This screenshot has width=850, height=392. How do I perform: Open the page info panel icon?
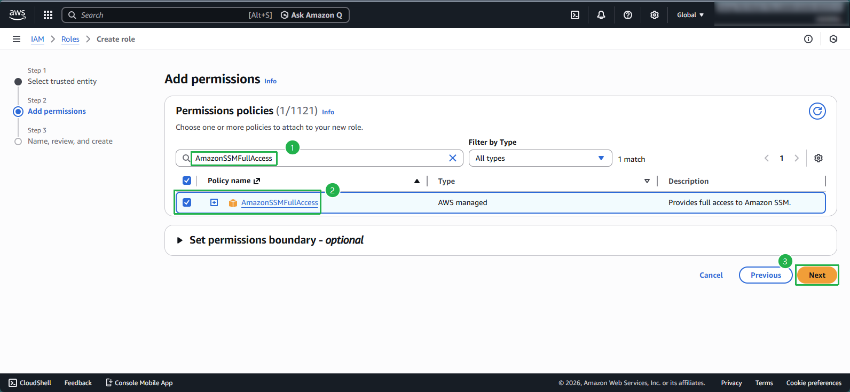pos(808,39)
